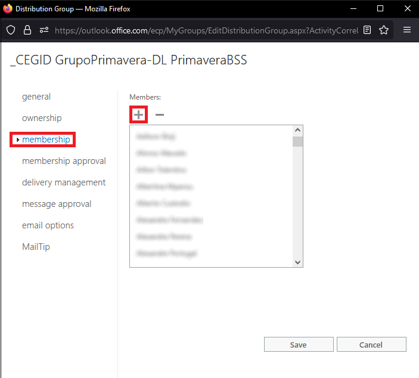Open Firefox tracking protection shield icon

(x=11, y=30)
